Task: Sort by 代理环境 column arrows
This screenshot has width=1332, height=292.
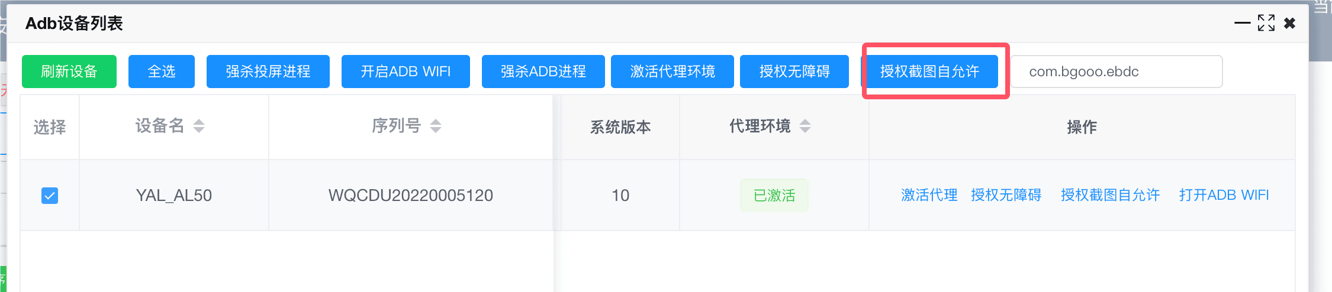Action: point(805,126)
